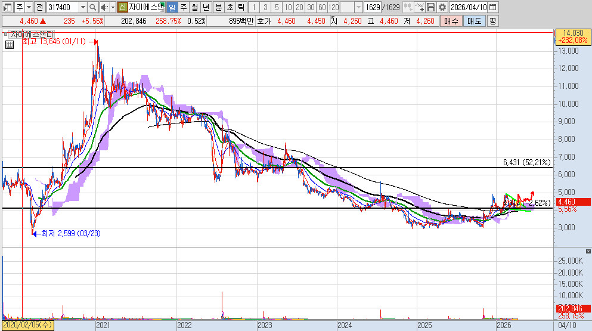Click the line chart add-indicator icon

coord(420,7)
